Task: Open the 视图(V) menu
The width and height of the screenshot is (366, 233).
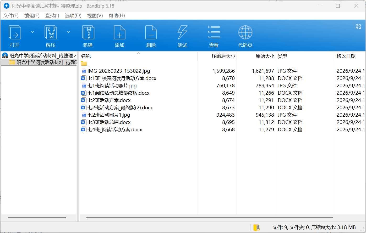Action: tap(95, 16)
